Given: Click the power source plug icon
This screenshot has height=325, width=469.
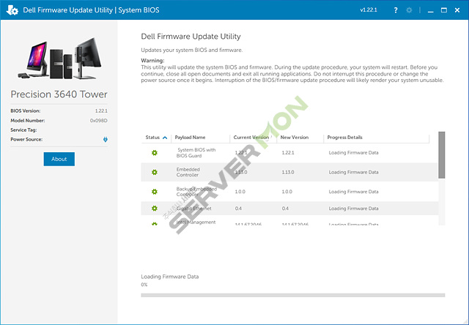Looking at the screenshot, I should (x=106, y=139).
